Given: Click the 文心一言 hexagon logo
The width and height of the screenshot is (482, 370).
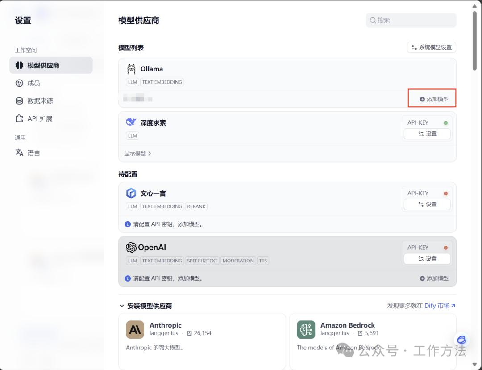Looking at the screenshot, I should (131, 193).
